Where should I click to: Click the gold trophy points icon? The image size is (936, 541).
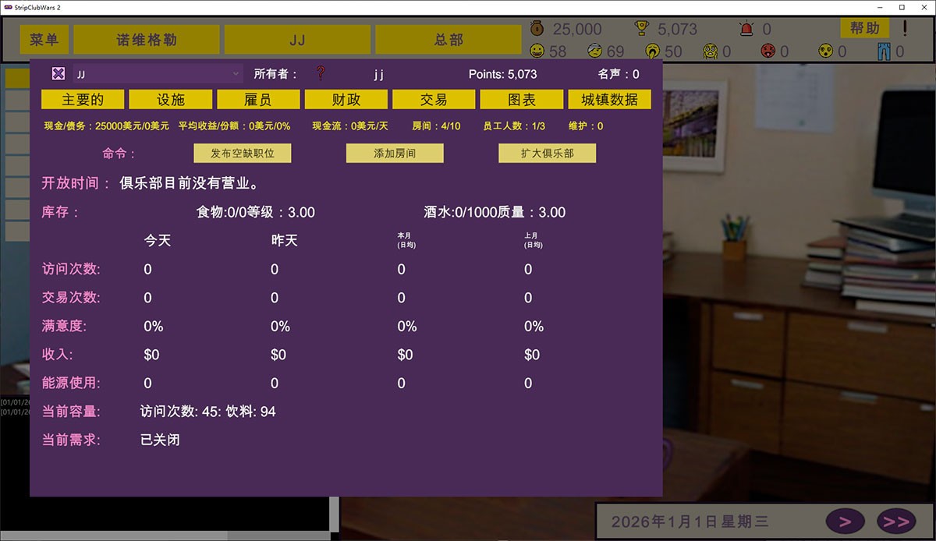coord(642,29)
